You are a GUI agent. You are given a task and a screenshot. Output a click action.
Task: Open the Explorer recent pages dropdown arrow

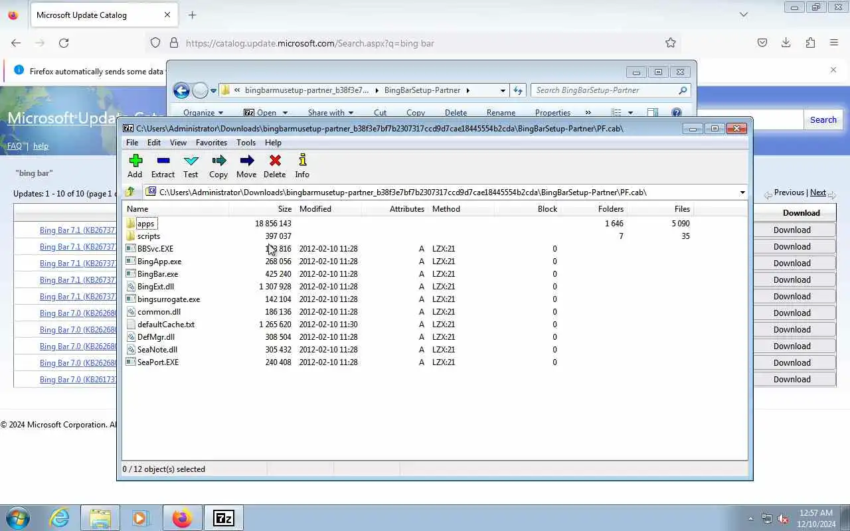click(x=213, y=90)
